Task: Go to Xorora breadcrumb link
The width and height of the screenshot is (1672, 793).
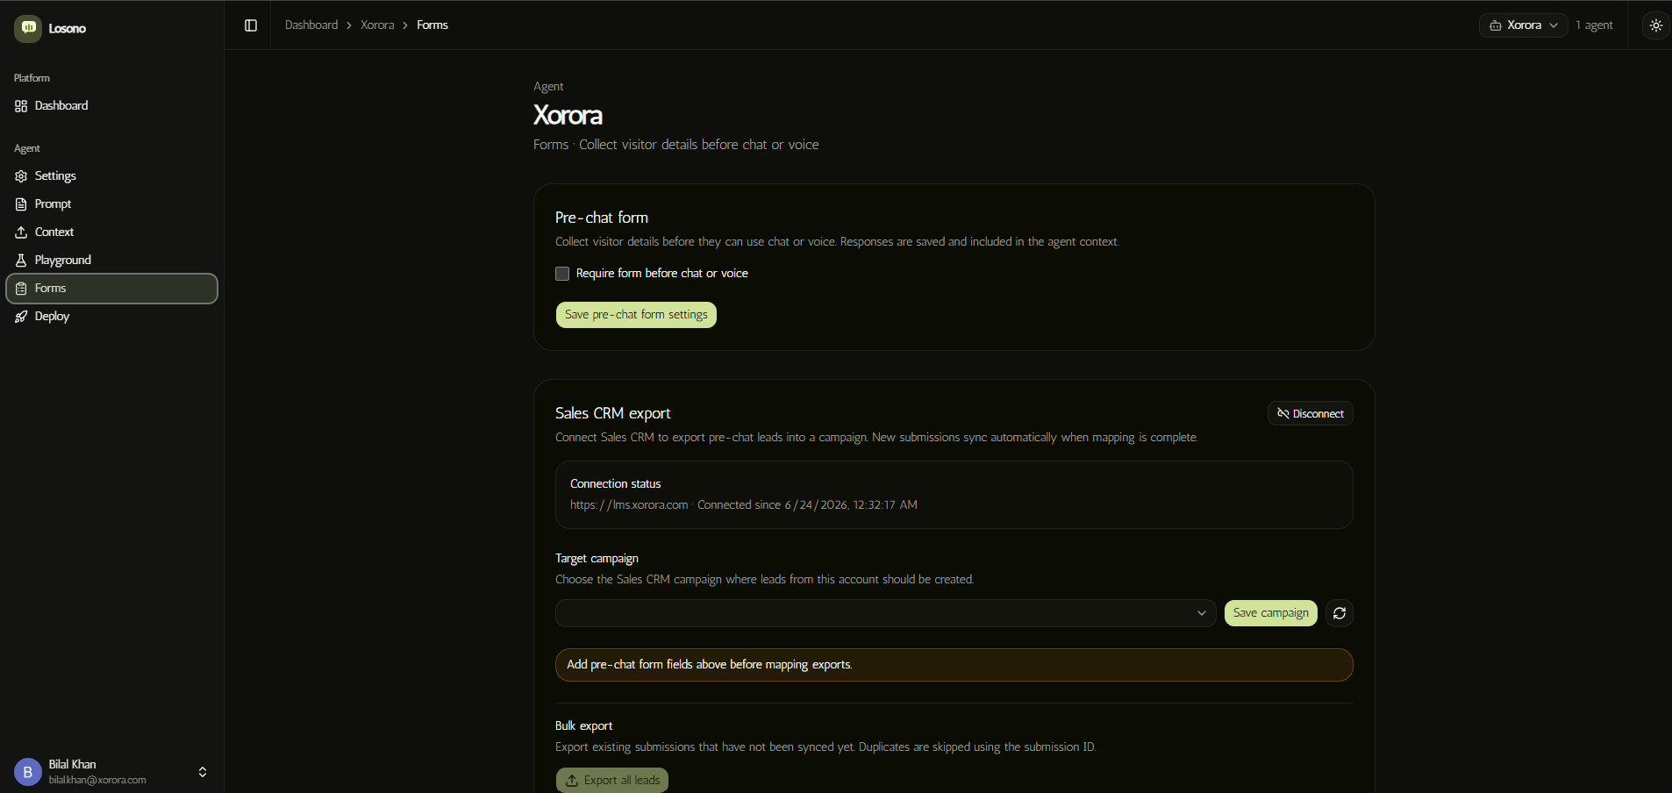Action: pyautogui.click(x=377, y=25)
